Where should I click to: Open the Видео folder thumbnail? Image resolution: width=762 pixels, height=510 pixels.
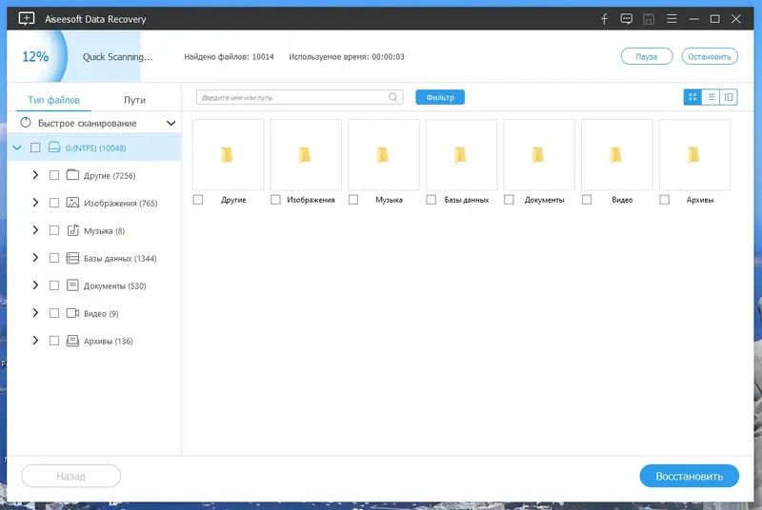click(616, 155)
